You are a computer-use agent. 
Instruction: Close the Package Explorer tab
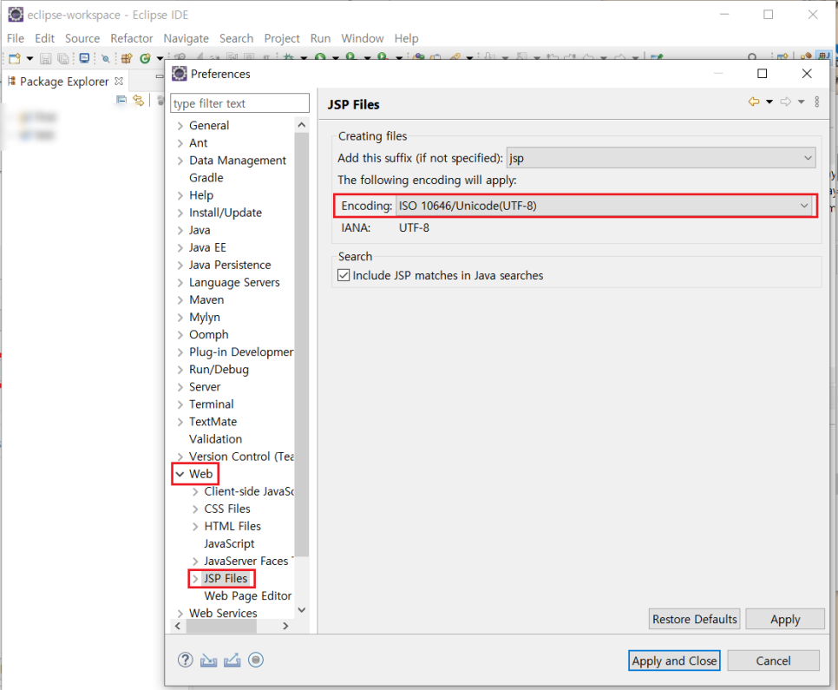(x=119, y=82)
